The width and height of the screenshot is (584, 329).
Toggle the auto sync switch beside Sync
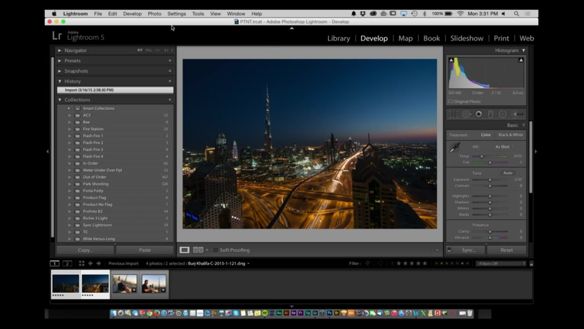pos(449,250)
